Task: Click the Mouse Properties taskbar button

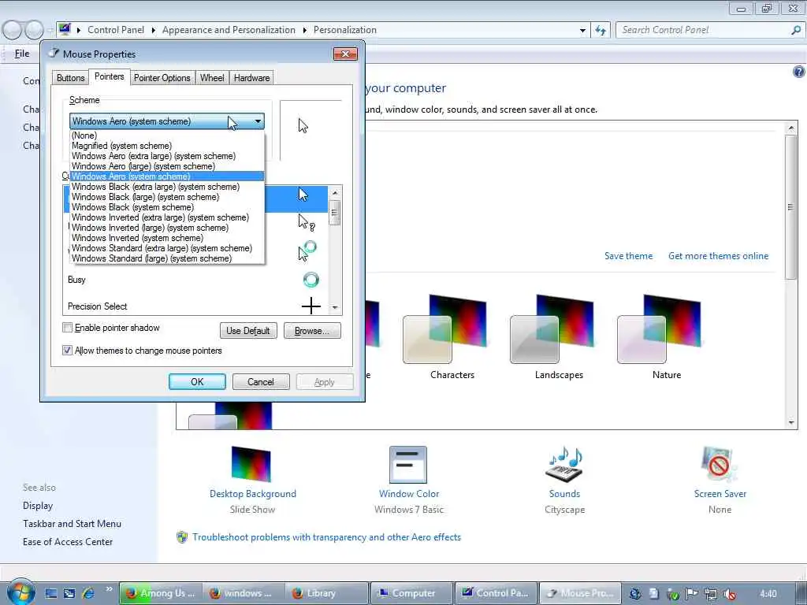Action: tap(580, 593)
